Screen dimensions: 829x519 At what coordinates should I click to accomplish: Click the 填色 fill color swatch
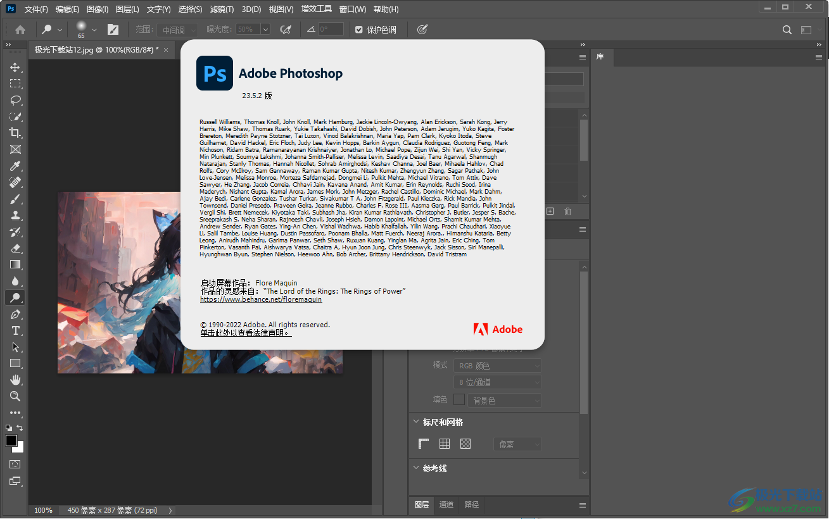(x=459, y=399)
